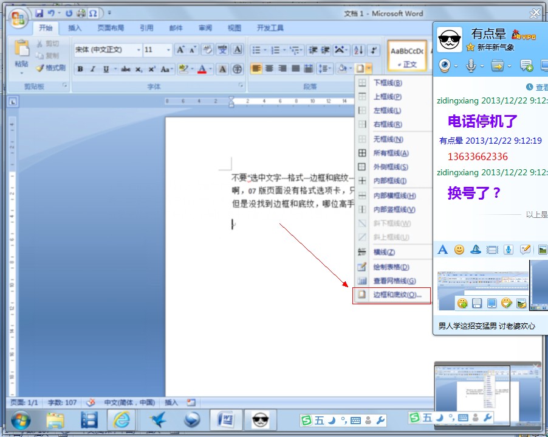Switch to the 审阅 ribbon tab
The height and width of the screenshot is (437, 548).
(x=205, y=28)
